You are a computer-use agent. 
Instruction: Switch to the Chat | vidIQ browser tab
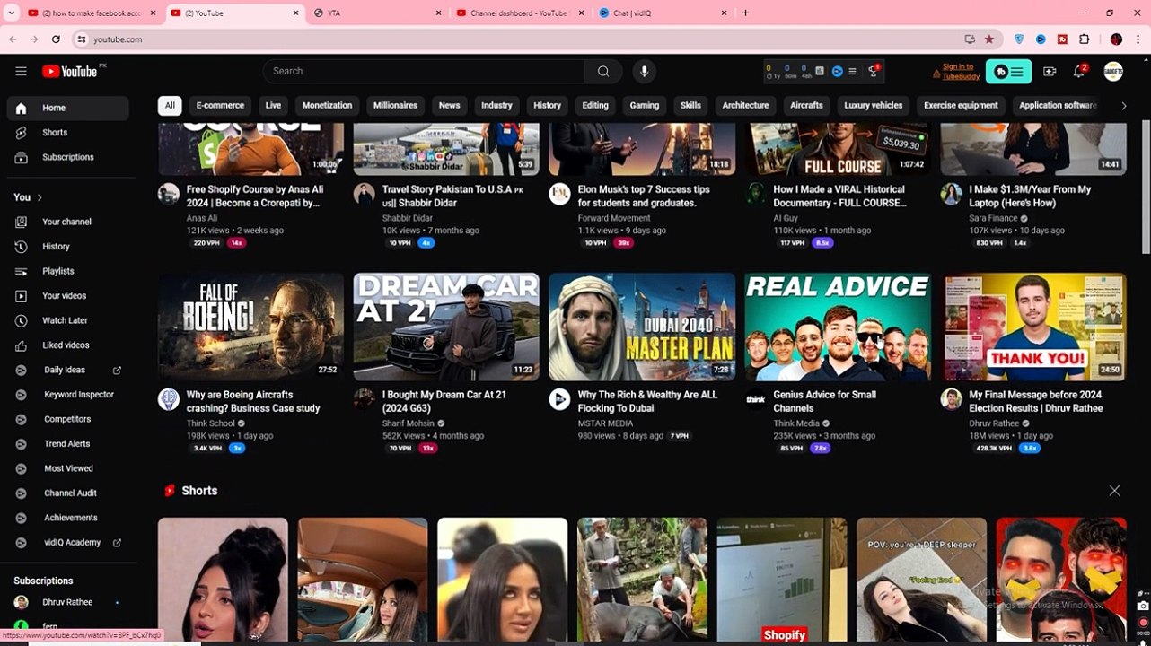pyautogui.click(x=664, y=13)
